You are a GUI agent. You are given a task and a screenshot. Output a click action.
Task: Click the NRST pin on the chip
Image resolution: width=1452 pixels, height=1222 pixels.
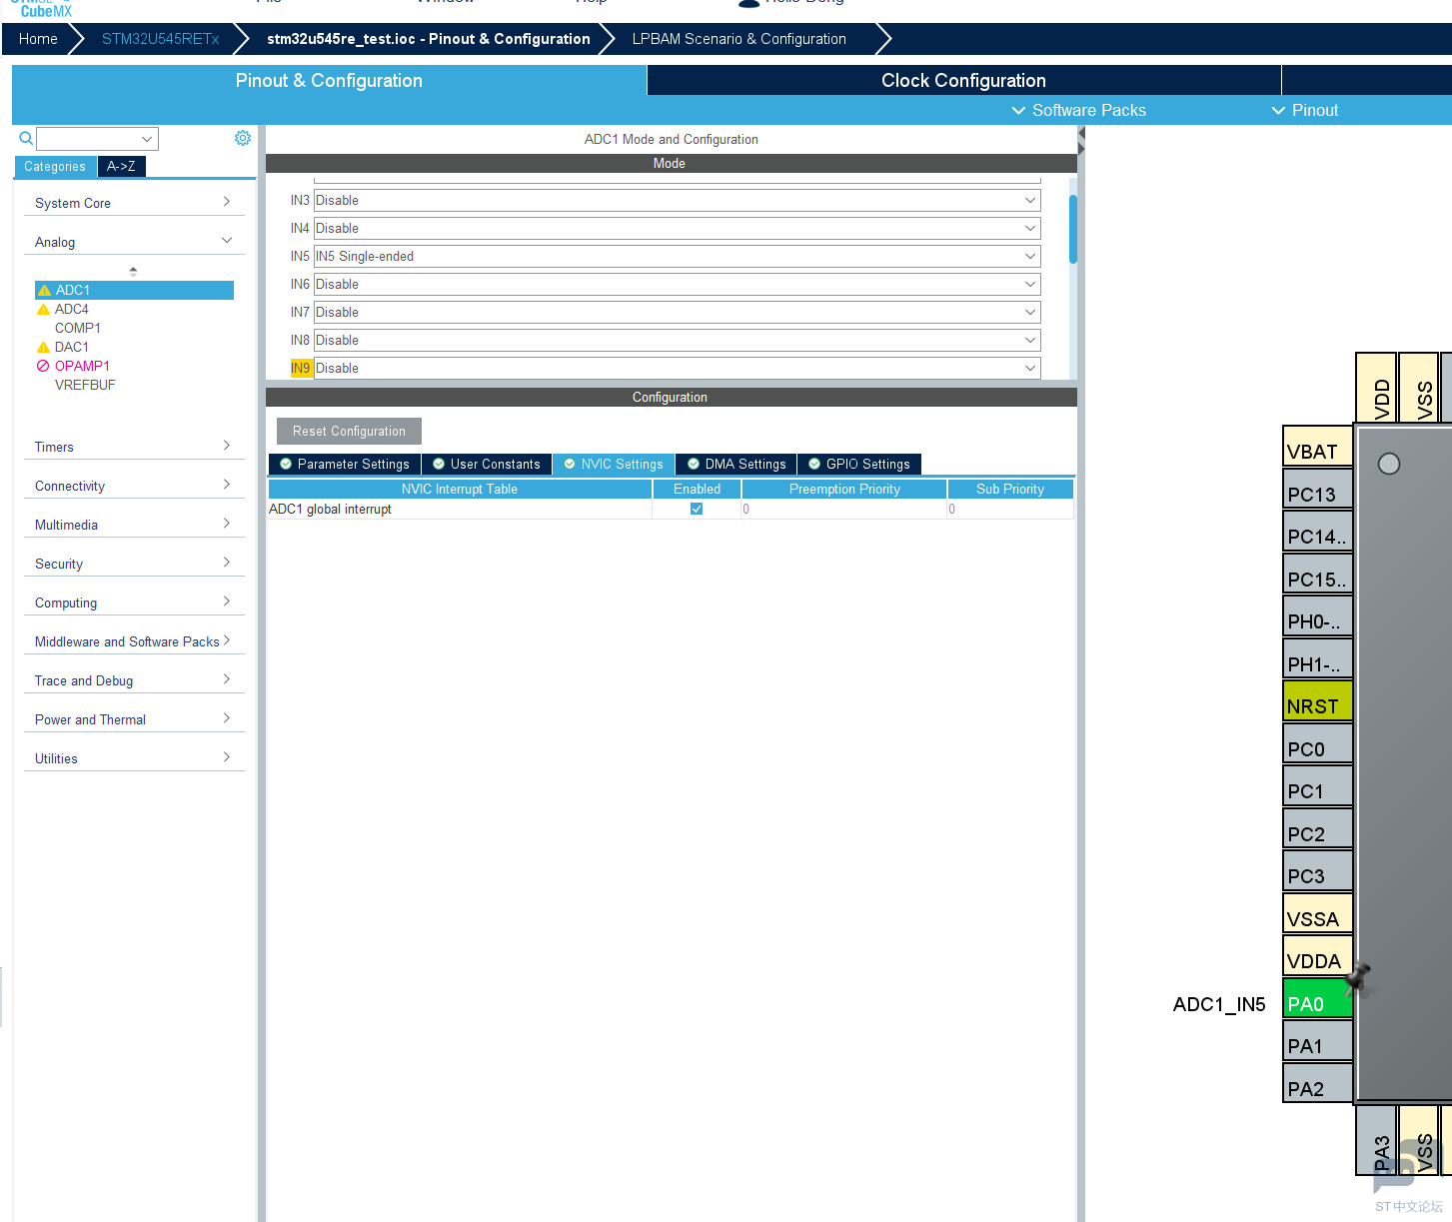click(1318, 701)
